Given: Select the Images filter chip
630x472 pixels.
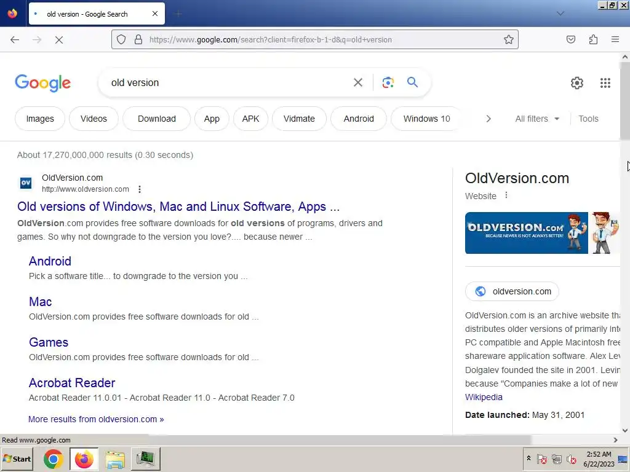Looking at the screenshot, I should point(40,119).
